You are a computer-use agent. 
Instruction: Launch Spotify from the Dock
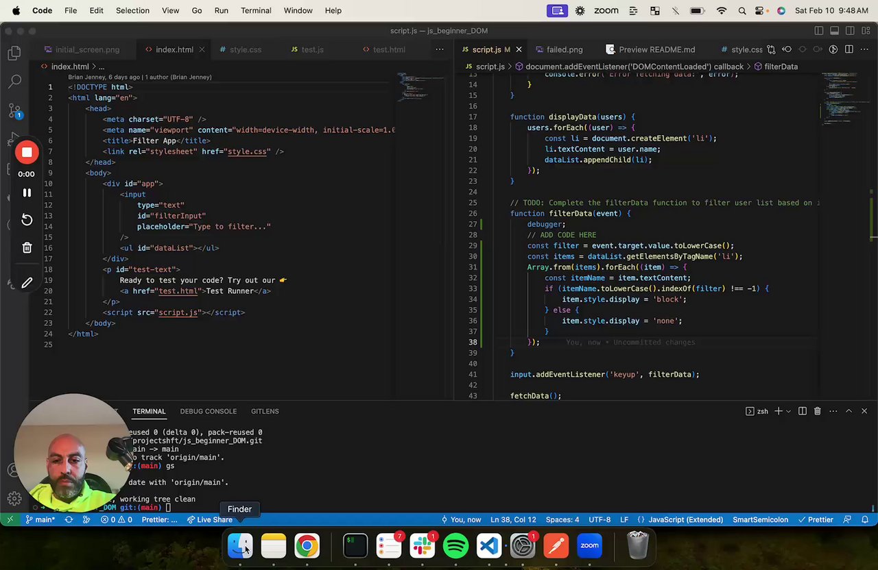pos(455,546)
